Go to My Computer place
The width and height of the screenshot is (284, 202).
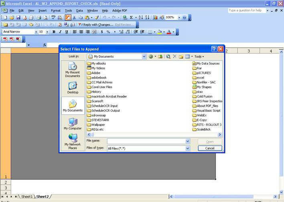73,124
